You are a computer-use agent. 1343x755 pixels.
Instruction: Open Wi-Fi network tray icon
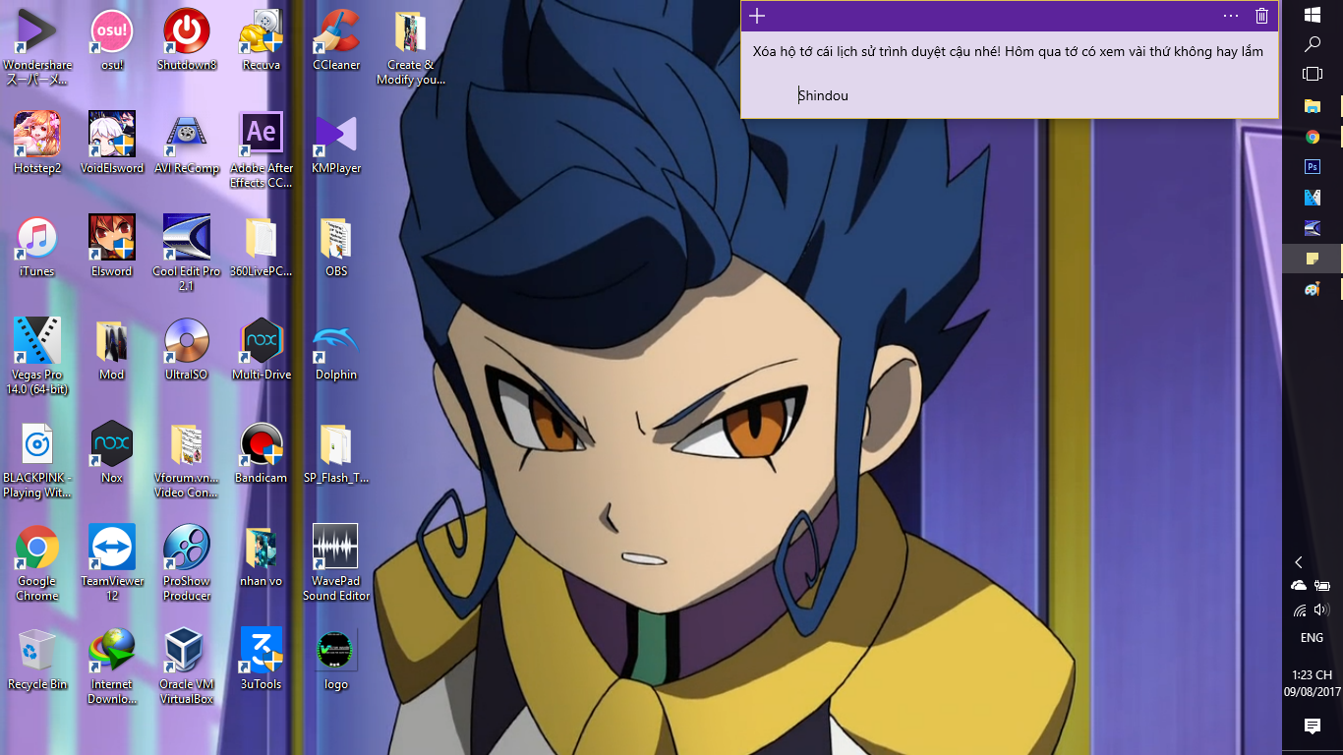tap(1300, 610)
